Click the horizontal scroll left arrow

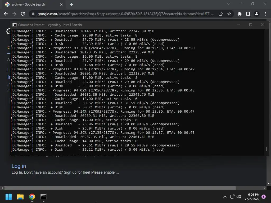(2, 188)
